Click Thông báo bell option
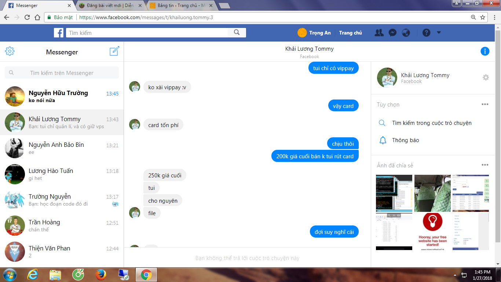 (405, 140)
